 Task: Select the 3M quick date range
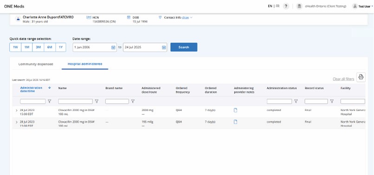[x=38, y=47]
